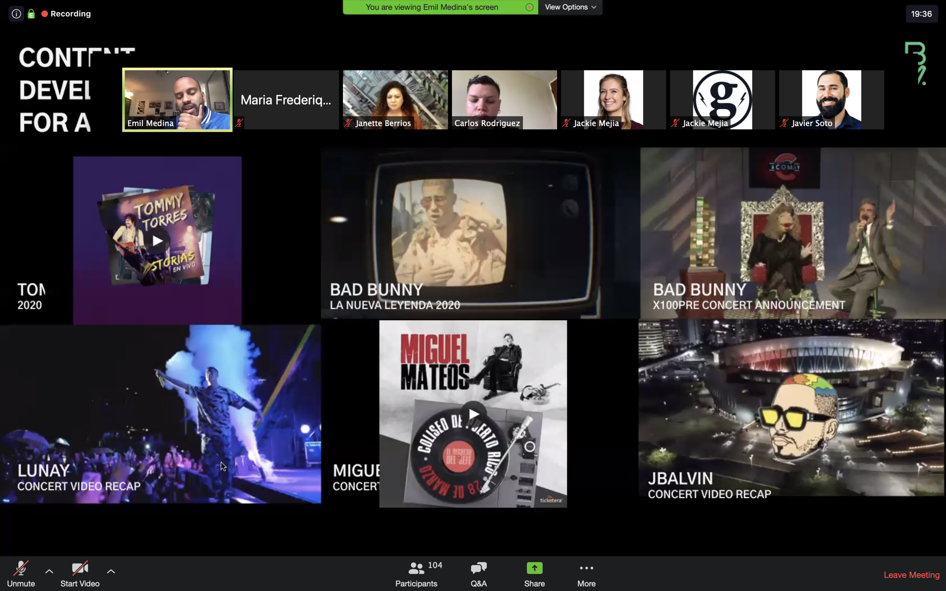Viewport: 946px width, 591px height.
Task: Expand audio settings arrow next to Unmute
Action: pyautogui.click(x=49, y=571)
